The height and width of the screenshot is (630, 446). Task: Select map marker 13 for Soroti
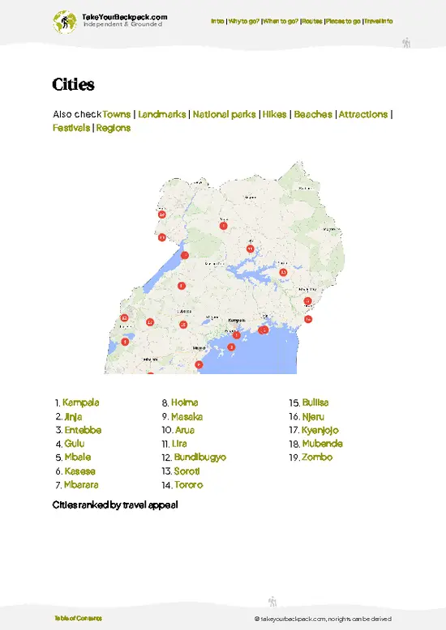click(x=283, y=272)
